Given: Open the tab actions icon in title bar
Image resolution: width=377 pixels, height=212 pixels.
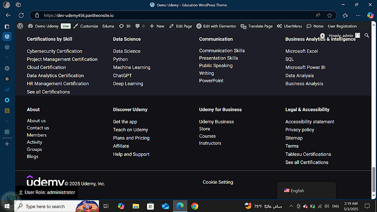Looking at the screenshot, I should (18, 5).
